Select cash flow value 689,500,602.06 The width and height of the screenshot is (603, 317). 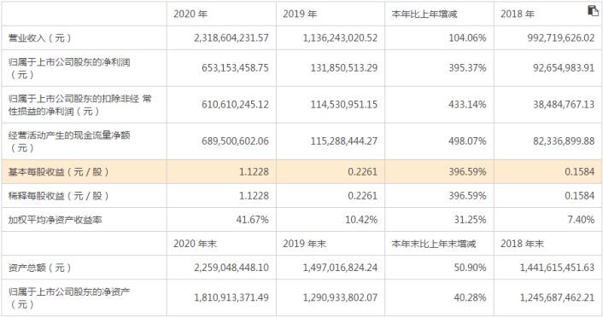click(235, 141)
